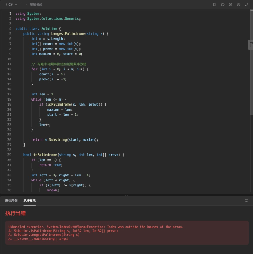The image size is (253, 254).
Task: Click line number 12 in the gutter
Action: [9, 69]
